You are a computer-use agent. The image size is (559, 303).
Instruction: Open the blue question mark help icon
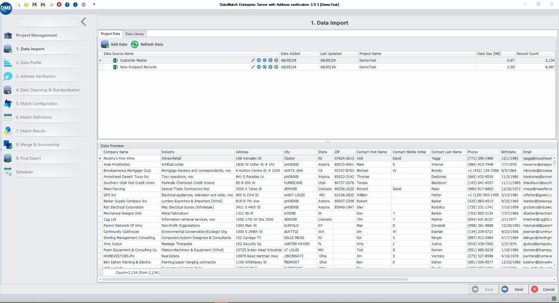point(67,4)
